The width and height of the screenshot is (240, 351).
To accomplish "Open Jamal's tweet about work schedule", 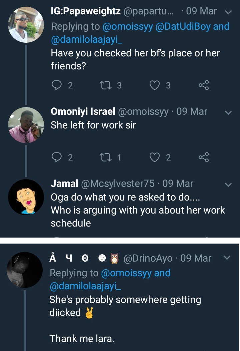I will pyautogui.click(x=137, y=210).
